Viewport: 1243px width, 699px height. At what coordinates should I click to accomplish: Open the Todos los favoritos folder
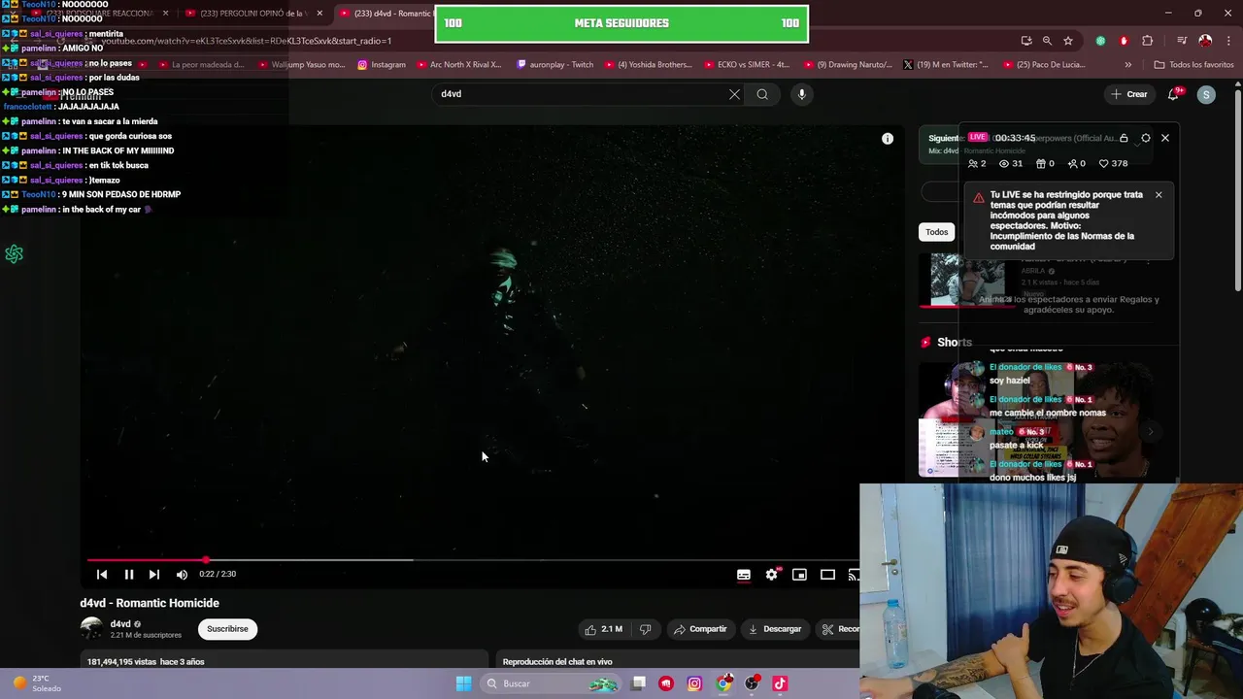point(1193,65)
